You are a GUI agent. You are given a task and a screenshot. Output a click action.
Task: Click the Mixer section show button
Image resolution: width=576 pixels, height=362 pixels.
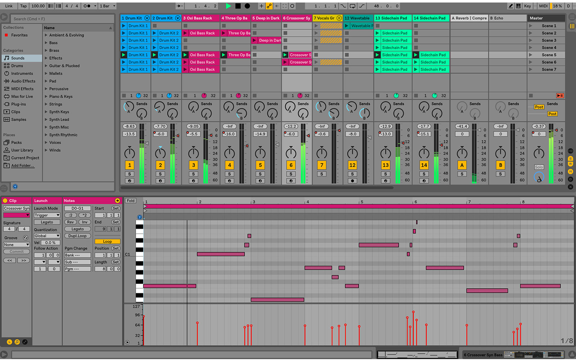click(571, 171)
